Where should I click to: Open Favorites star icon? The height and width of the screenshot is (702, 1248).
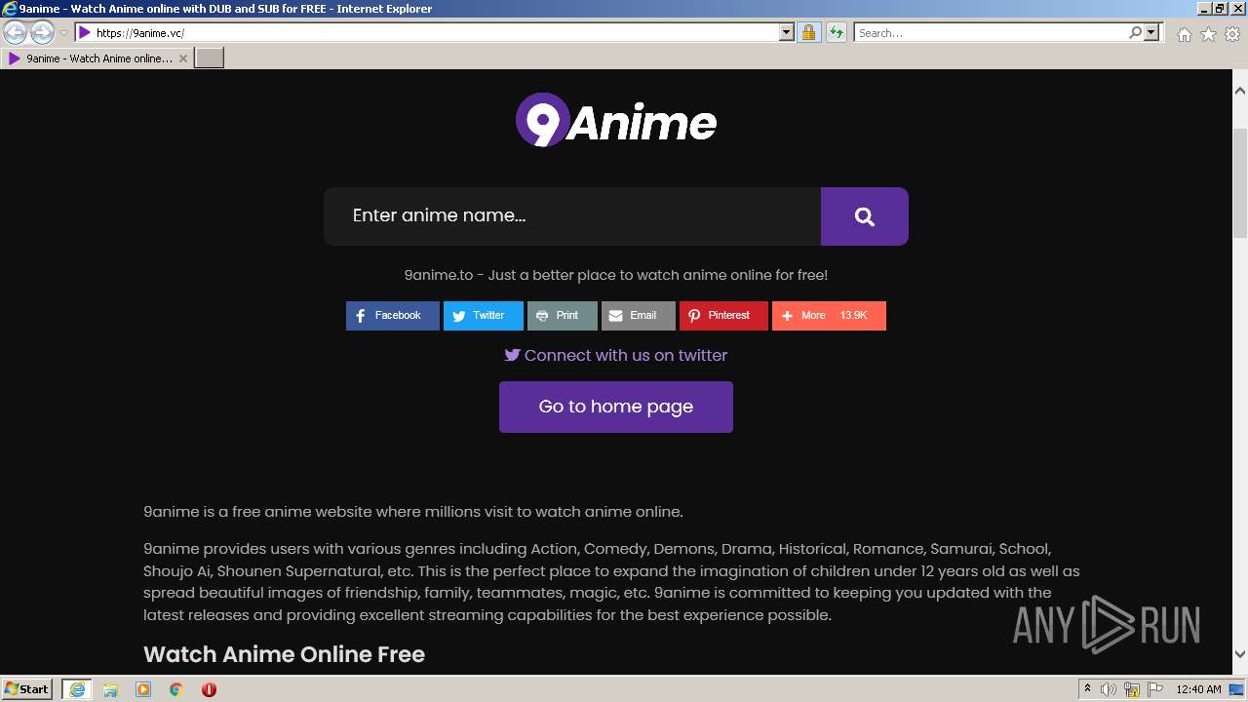pyautogui.click(x=1208, y=34)
